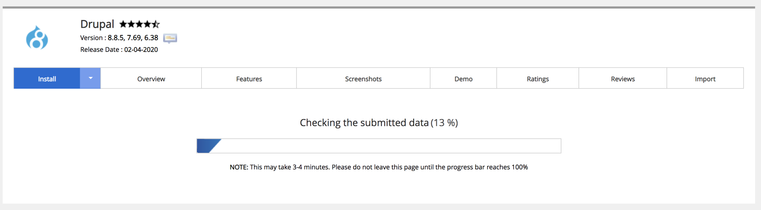Screen dimensions: 761x210
Task: Open the Ratings tab
Action: (538, 78)
